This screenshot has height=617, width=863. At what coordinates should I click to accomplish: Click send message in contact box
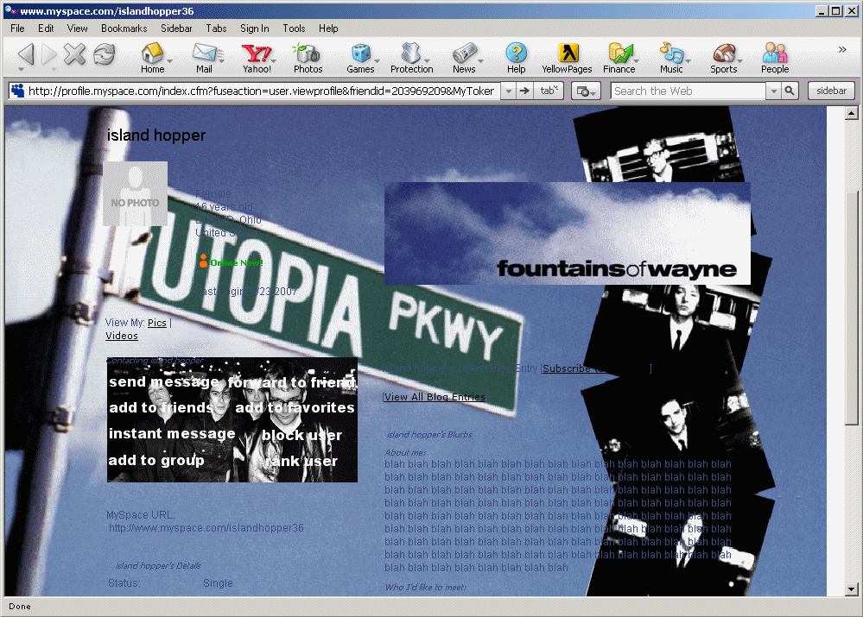click(x=164, y=381)
